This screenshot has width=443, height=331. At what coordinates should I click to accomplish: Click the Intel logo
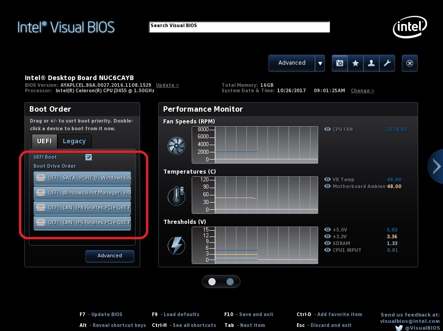click(410, 27)
